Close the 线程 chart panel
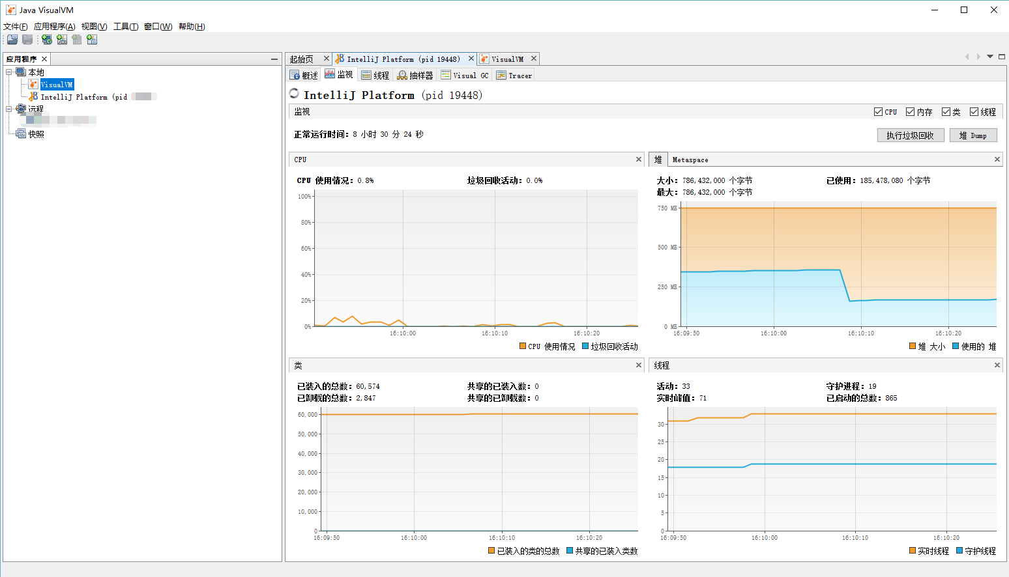Image resolution: width=1009 pixels, height=577 pixels. click(x=997, y=365)
